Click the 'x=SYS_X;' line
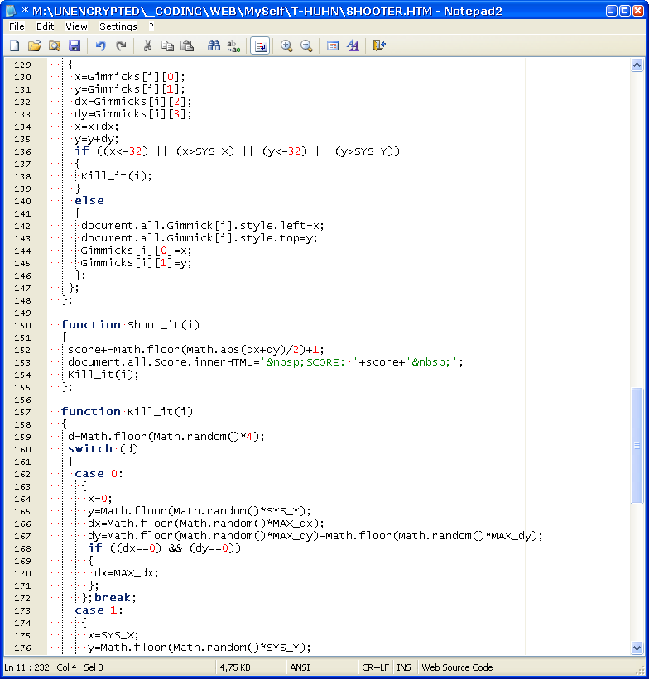This screenshot has height=679, width=649. coord(113,635)
